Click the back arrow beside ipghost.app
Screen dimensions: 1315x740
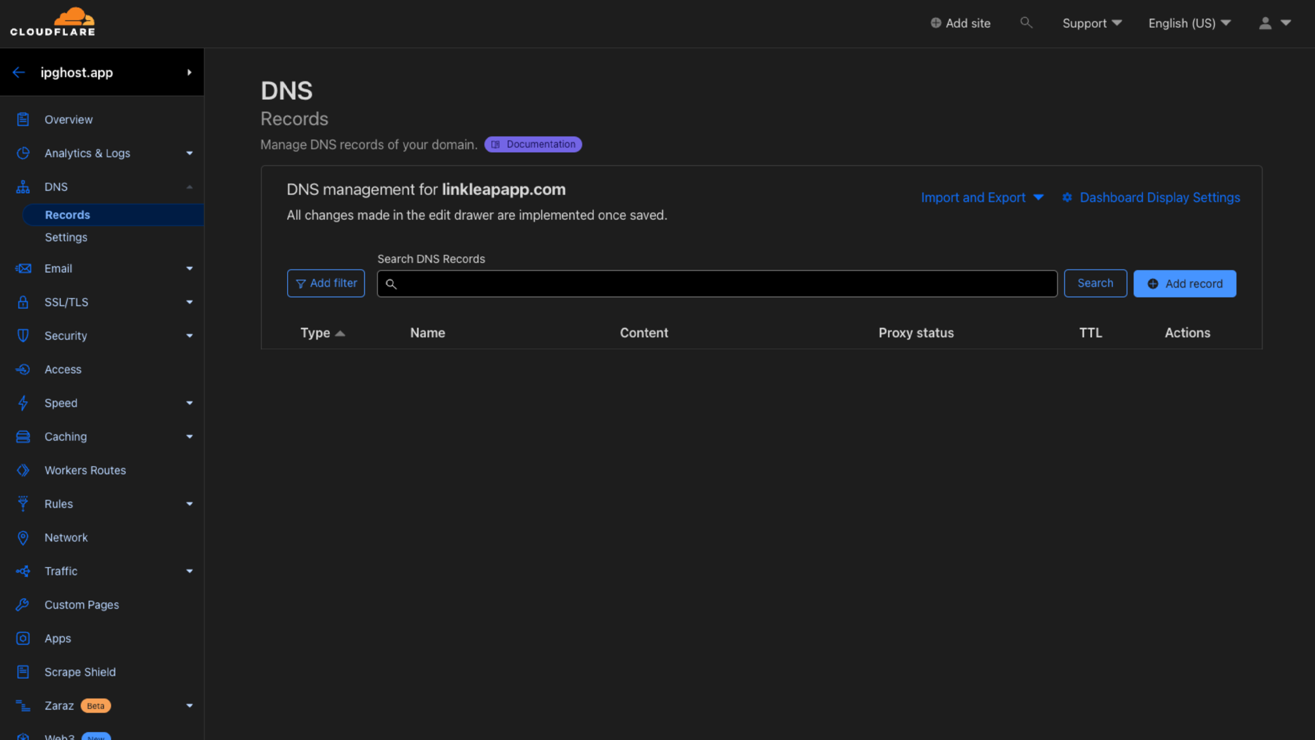18,73
